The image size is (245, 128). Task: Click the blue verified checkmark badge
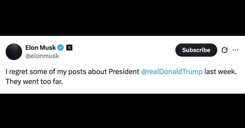click(60, 47)
